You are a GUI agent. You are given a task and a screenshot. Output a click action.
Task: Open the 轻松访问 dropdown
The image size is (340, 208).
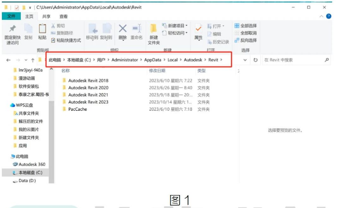click(175, 33)
